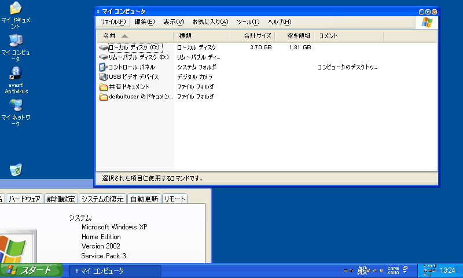Select the 共有ドキュメント folder icon
Viewport: 463px width, 278px height.
pos(104,87)
